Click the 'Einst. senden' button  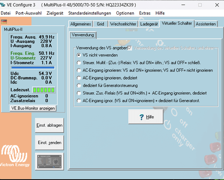pyautogui.click(x=49, y=143)
